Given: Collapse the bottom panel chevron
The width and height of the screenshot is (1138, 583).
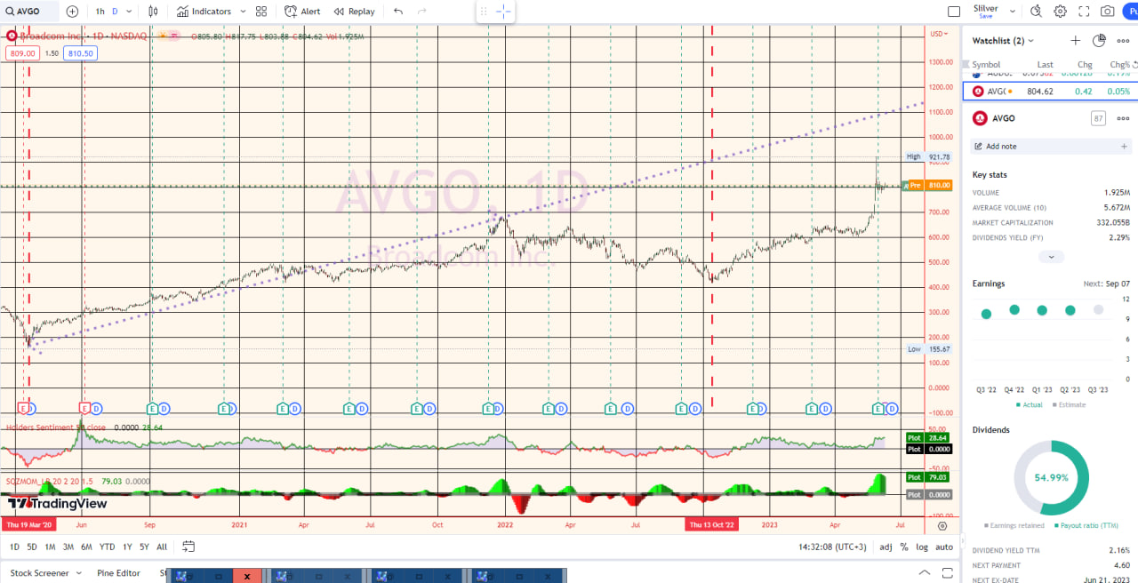Looking at the screenshot, I should pyautogui.click(x=926, y=572).
